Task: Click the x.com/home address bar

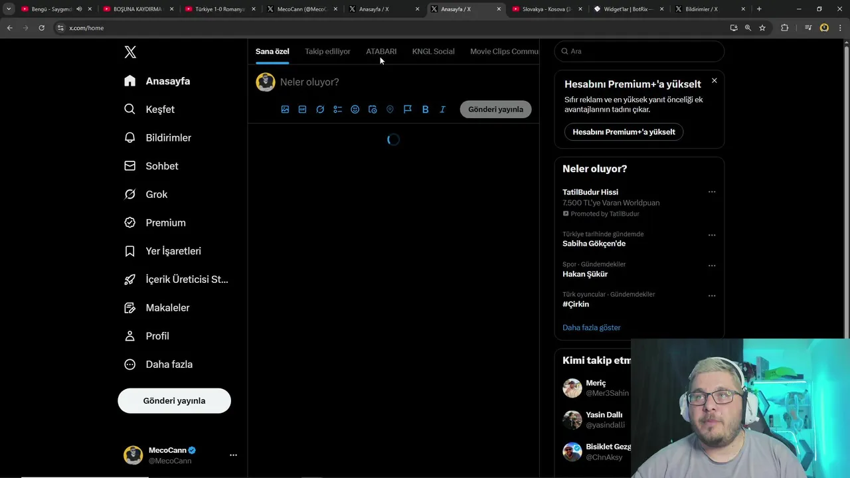Action: [x=392, y=28]
